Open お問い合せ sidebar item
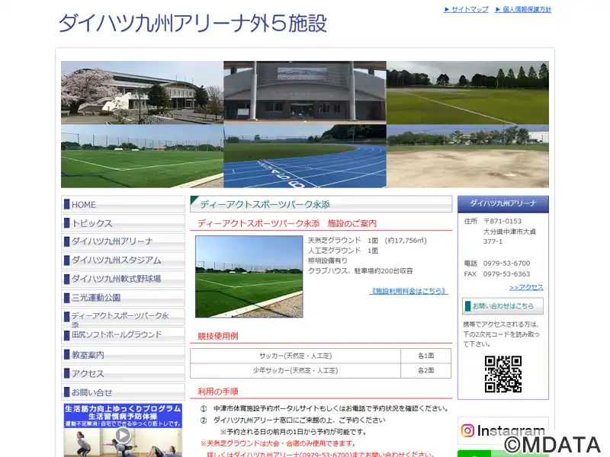This screenshot has width=610, height=457. [x=123, y=392]
